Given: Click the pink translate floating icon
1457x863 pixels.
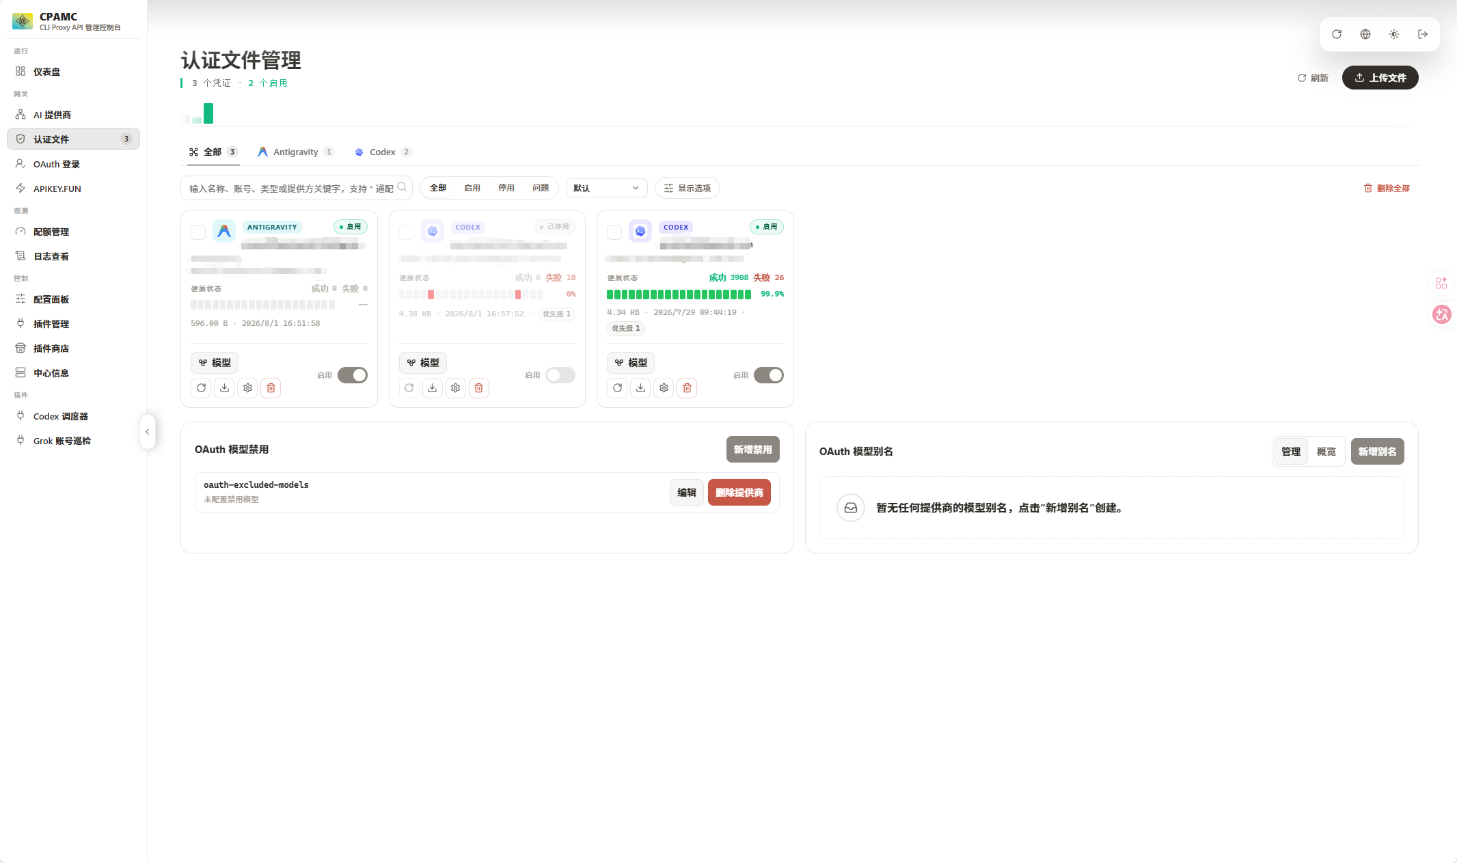Looking at the screenshot, I should pos(1442,314).
